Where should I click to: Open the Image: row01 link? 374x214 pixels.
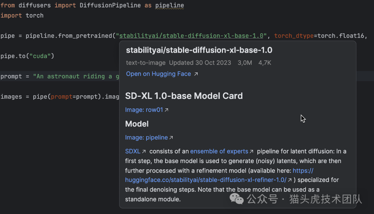tap(144, 110)
